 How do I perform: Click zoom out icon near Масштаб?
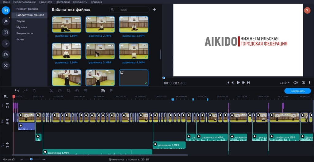pos(22,159)
